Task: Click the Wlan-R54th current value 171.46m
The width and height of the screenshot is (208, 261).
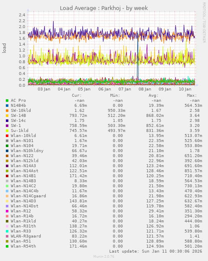Action: click(78, 246)
